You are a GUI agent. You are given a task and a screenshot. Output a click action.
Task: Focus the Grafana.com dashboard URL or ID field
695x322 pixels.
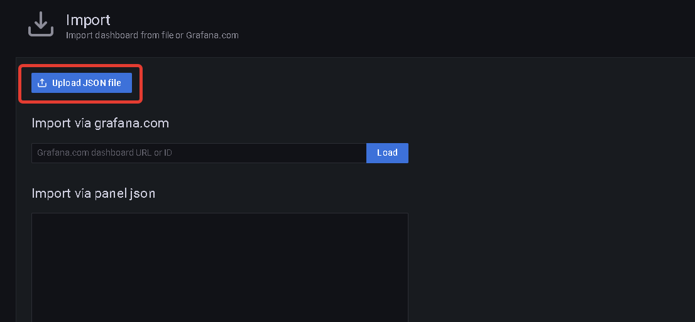tap(199, 153)
